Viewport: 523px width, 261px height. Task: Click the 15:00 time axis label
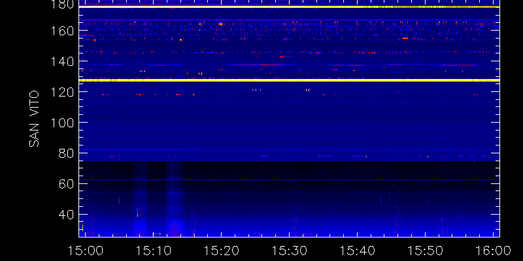point(85,251)
